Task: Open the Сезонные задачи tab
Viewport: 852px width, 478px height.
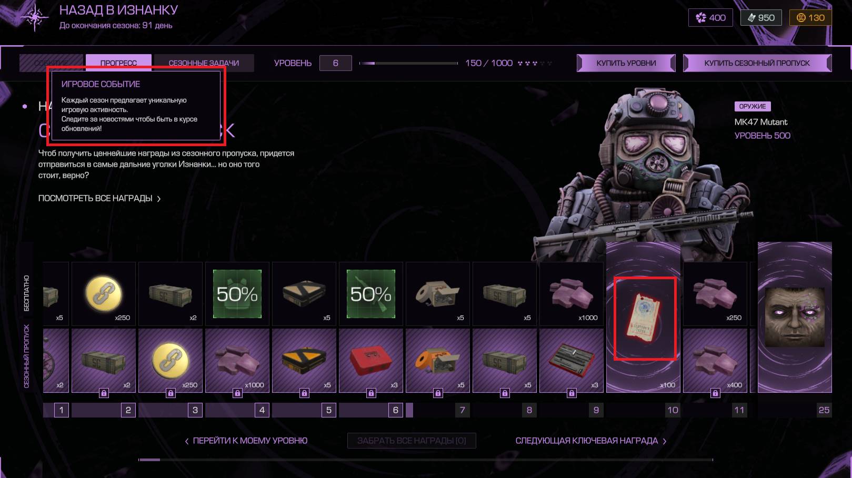Action: [x=204, y=63]
